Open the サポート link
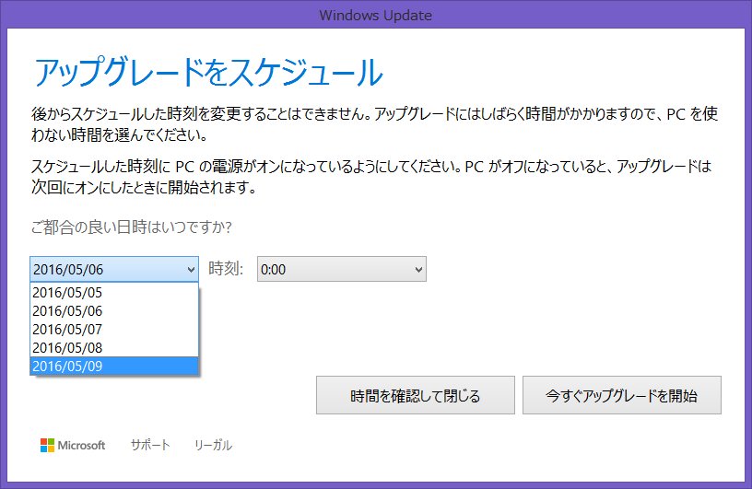The width and height of the screenshot is (752, 489). coord(150,445)
